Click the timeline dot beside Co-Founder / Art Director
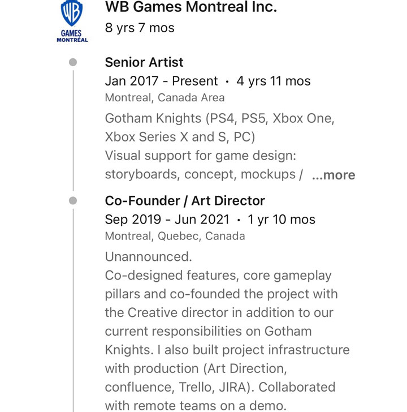 pyautogui.click(x=73, y=201)
